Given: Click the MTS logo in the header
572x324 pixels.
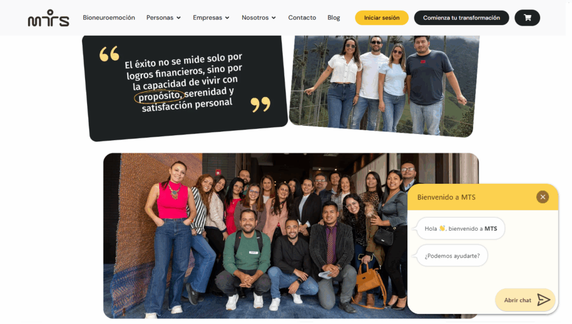Looking at the screenshot, I should pos(48,18).
